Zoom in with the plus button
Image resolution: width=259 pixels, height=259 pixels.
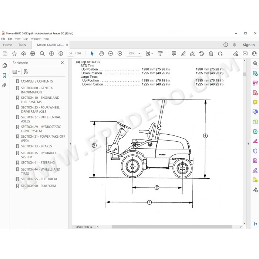[120, 54]
